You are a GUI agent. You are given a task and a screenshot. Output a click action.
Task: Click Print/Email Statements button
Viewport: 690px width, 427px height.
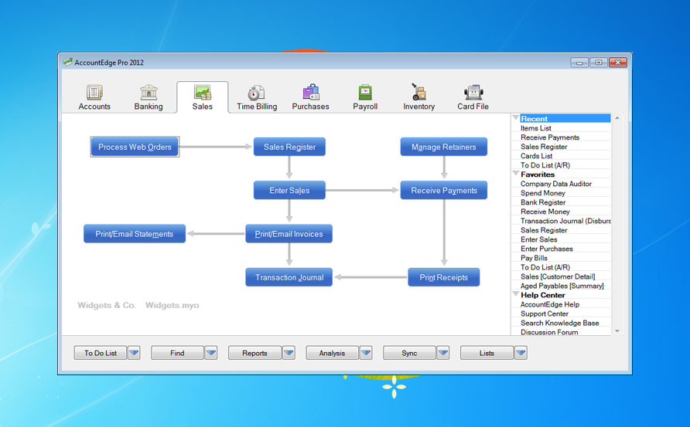135,234
